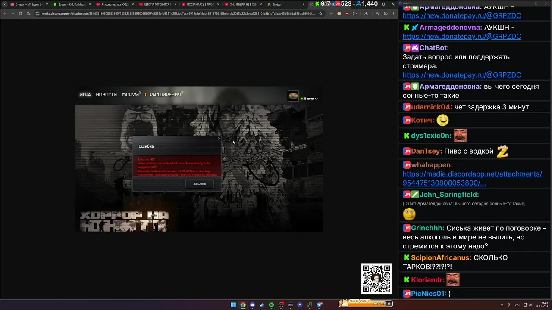Click the ScipionAfricanus username in chat
This screenshot has height=310, width=552.
pos(441,258)
